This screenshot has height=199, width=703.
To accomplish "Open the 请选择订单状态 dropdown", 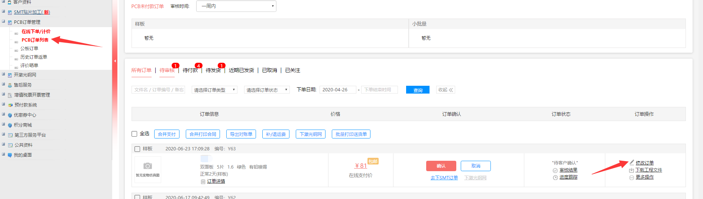I will coord(267,90).
